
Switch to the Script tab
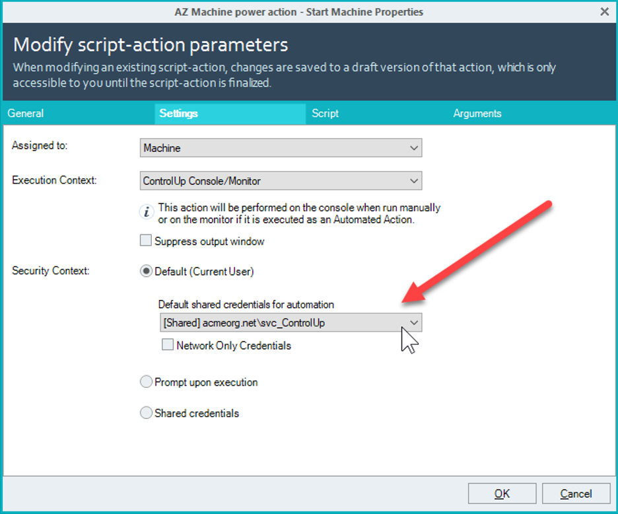pyautogui.click(x=325, y=114)
